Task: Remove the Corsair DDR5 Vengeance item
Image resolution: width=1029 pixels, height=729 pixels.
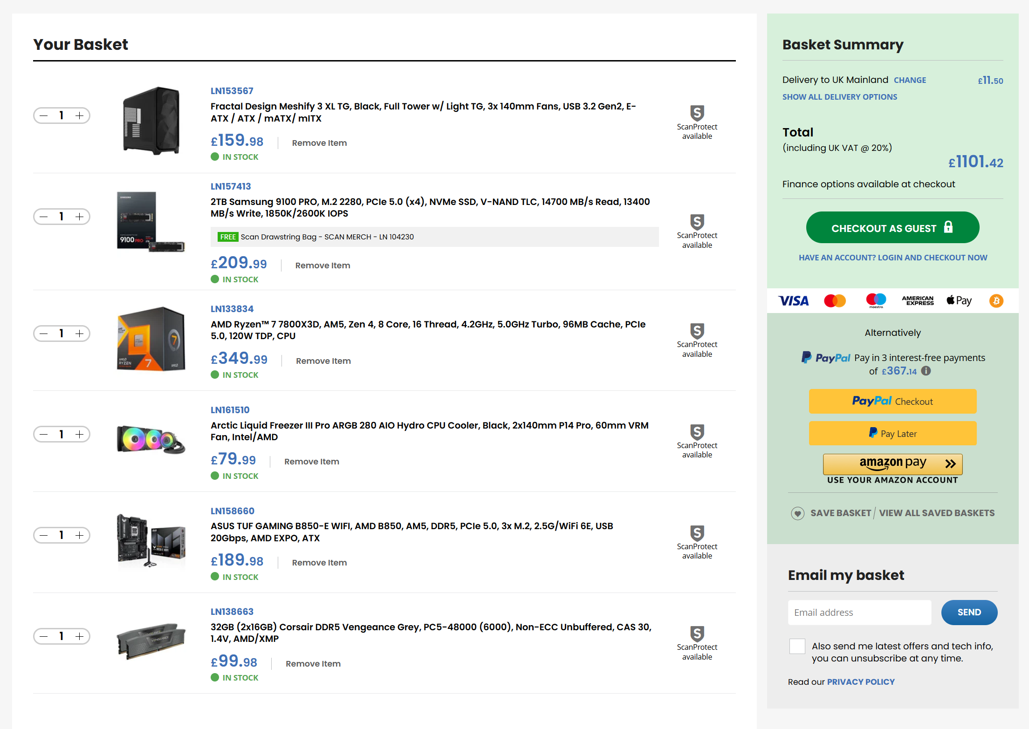Action: pyautogui.click(x=313, y=664)
